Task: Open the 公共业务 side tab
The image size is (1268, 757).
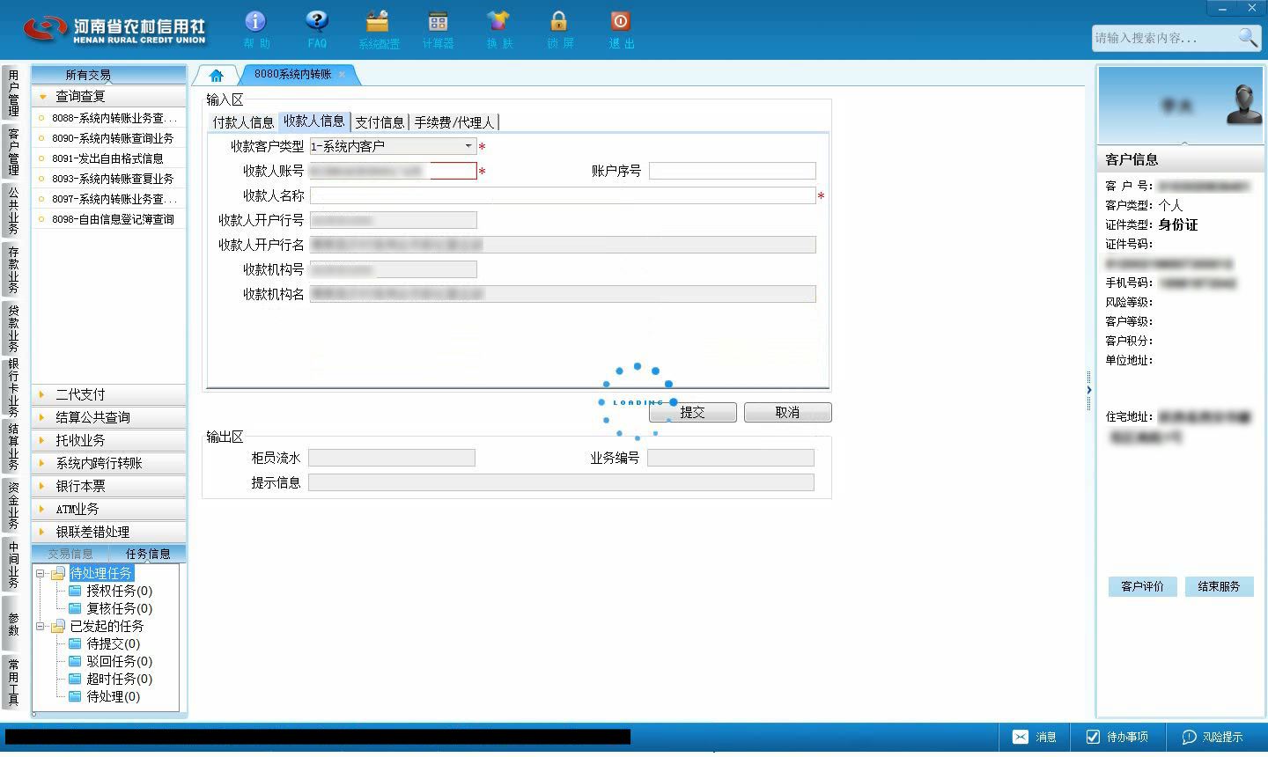Action: tap(13, 210)
